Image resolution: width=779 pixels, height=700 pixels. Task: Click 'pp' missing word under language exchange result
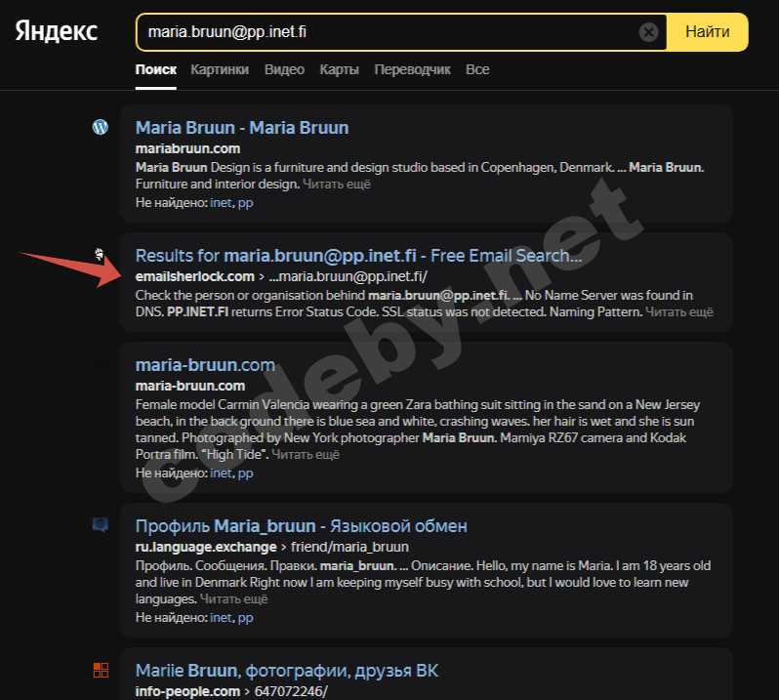point(245,618)
